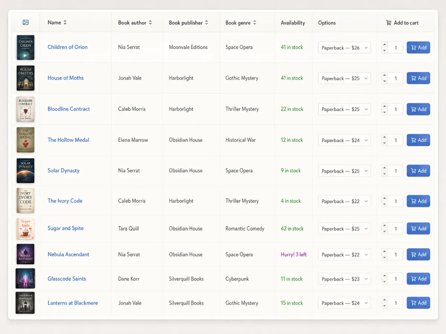The image size is (446, 334).
Task: Open Solar Dynasty book link
Action: click(64, 171)
